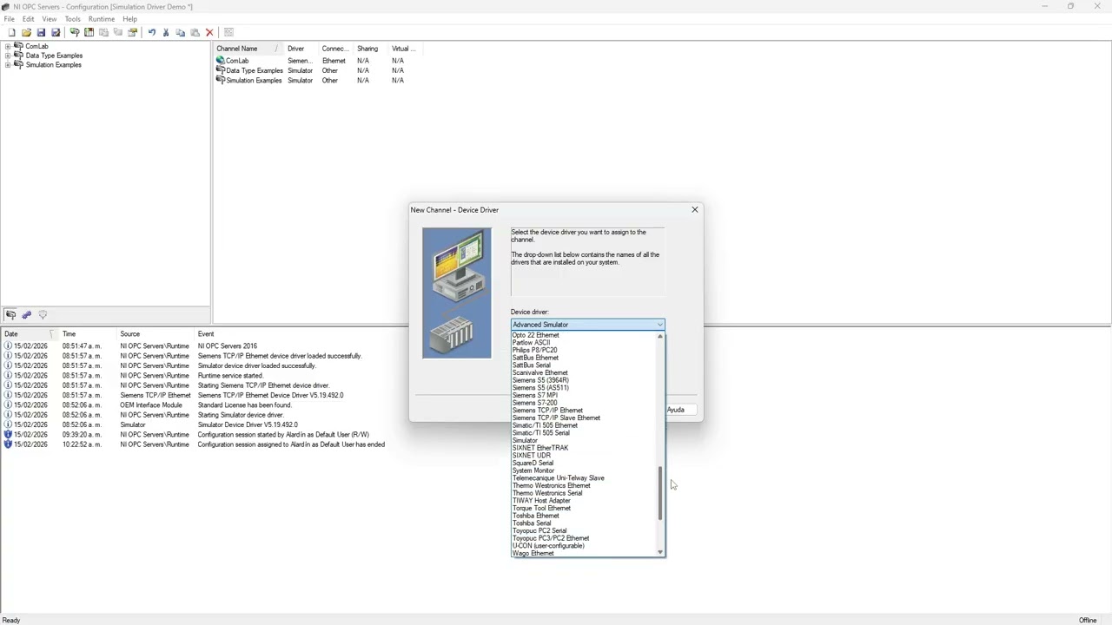Close the New Channel dialog
Viewport: 1112px width, 625px height.
(x=694, y=210)
